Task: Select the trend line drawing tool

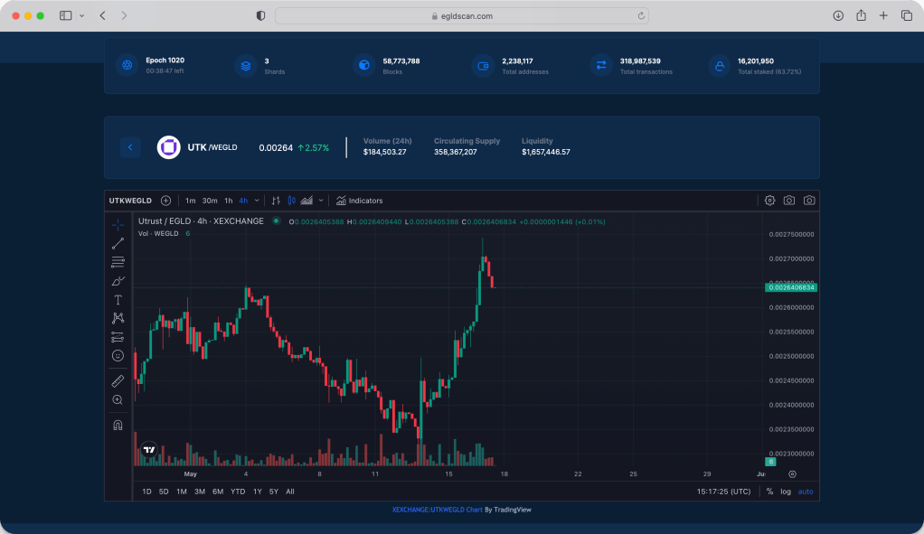Action: [x=118, y=243]
